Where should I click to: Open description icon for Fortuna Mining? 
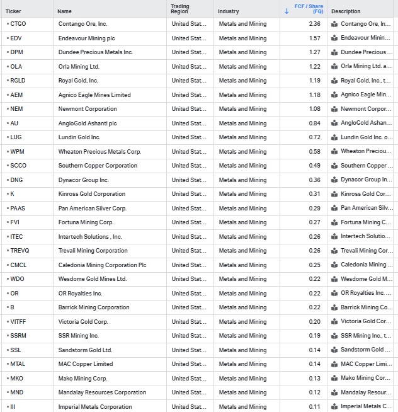[334, 222]
